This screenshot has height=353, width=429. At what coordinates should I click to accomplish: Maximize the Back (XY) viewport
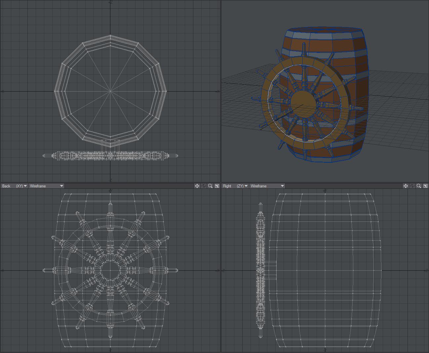click(x=217, y=186)
